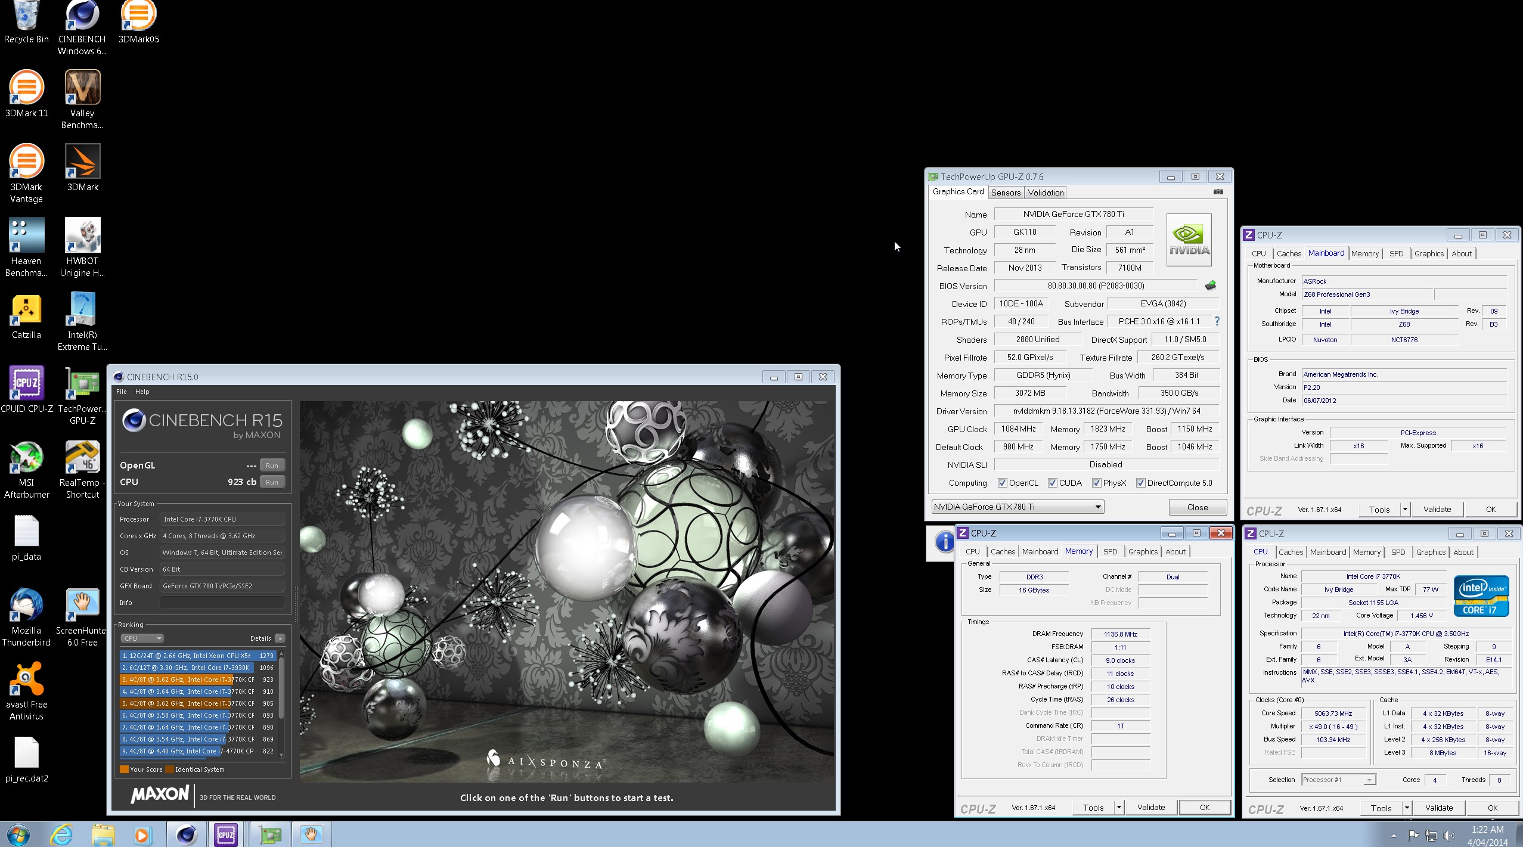Toggle the CUDA checkbox in GPU-Z

pos(1053,483)
